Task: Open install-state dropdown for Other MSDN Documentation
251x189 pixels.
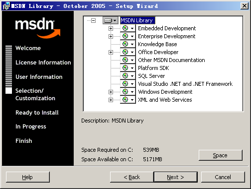Action: pyautogui.click(x=127, y=60)
